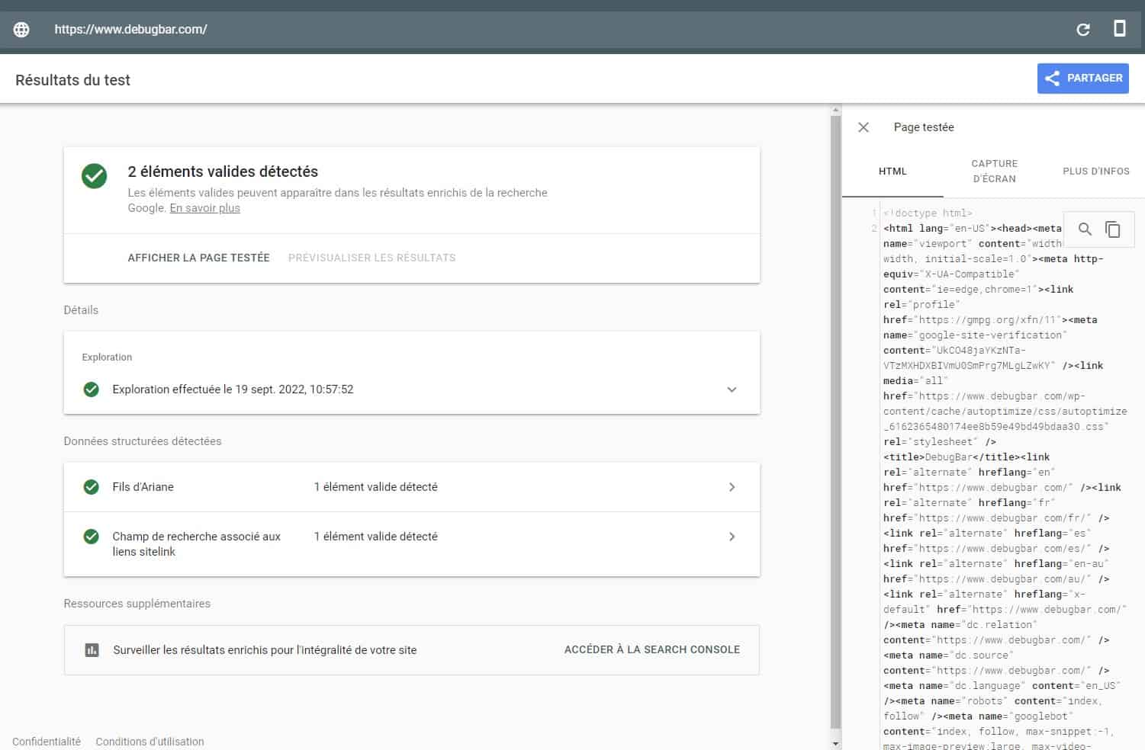Image resolution: width=1145 pixels, height=750 pixels.
Task: Click the share icon on the PARTAGER button
Action: 1053,78
